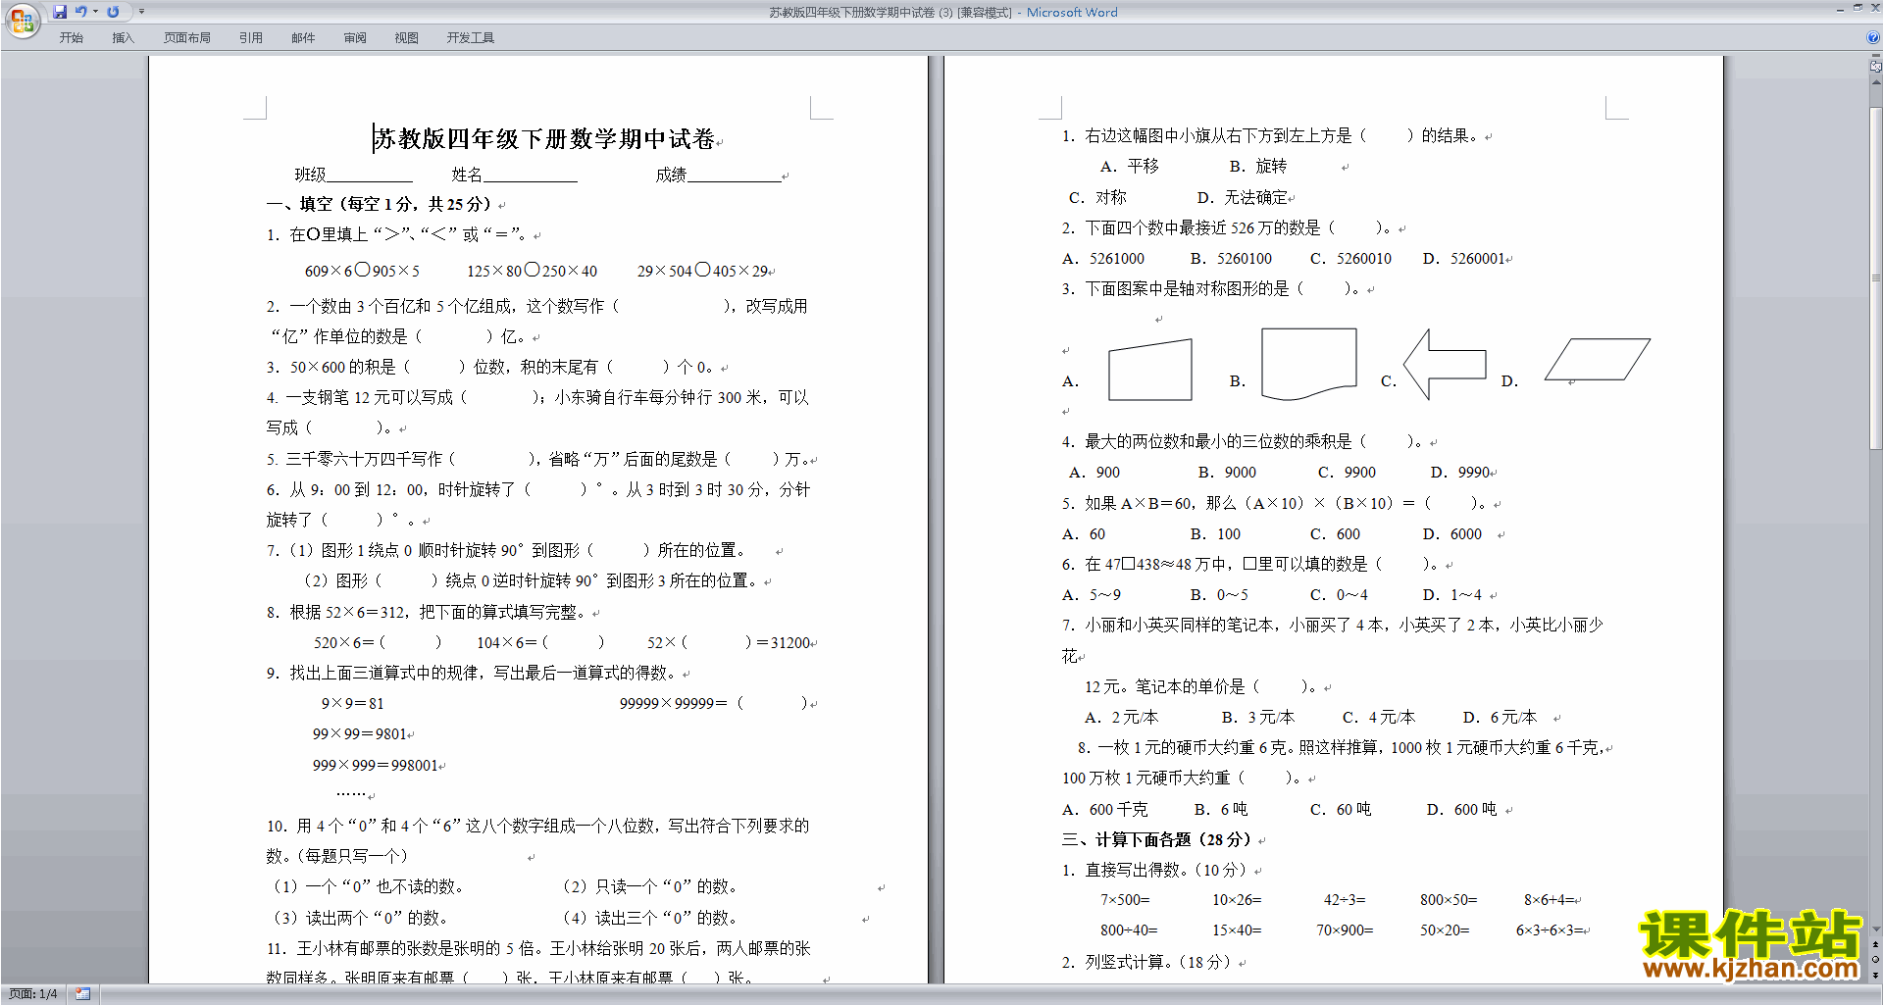Click the Select Browse Object circle button

pyautogui.click(x=1876, y=960)
